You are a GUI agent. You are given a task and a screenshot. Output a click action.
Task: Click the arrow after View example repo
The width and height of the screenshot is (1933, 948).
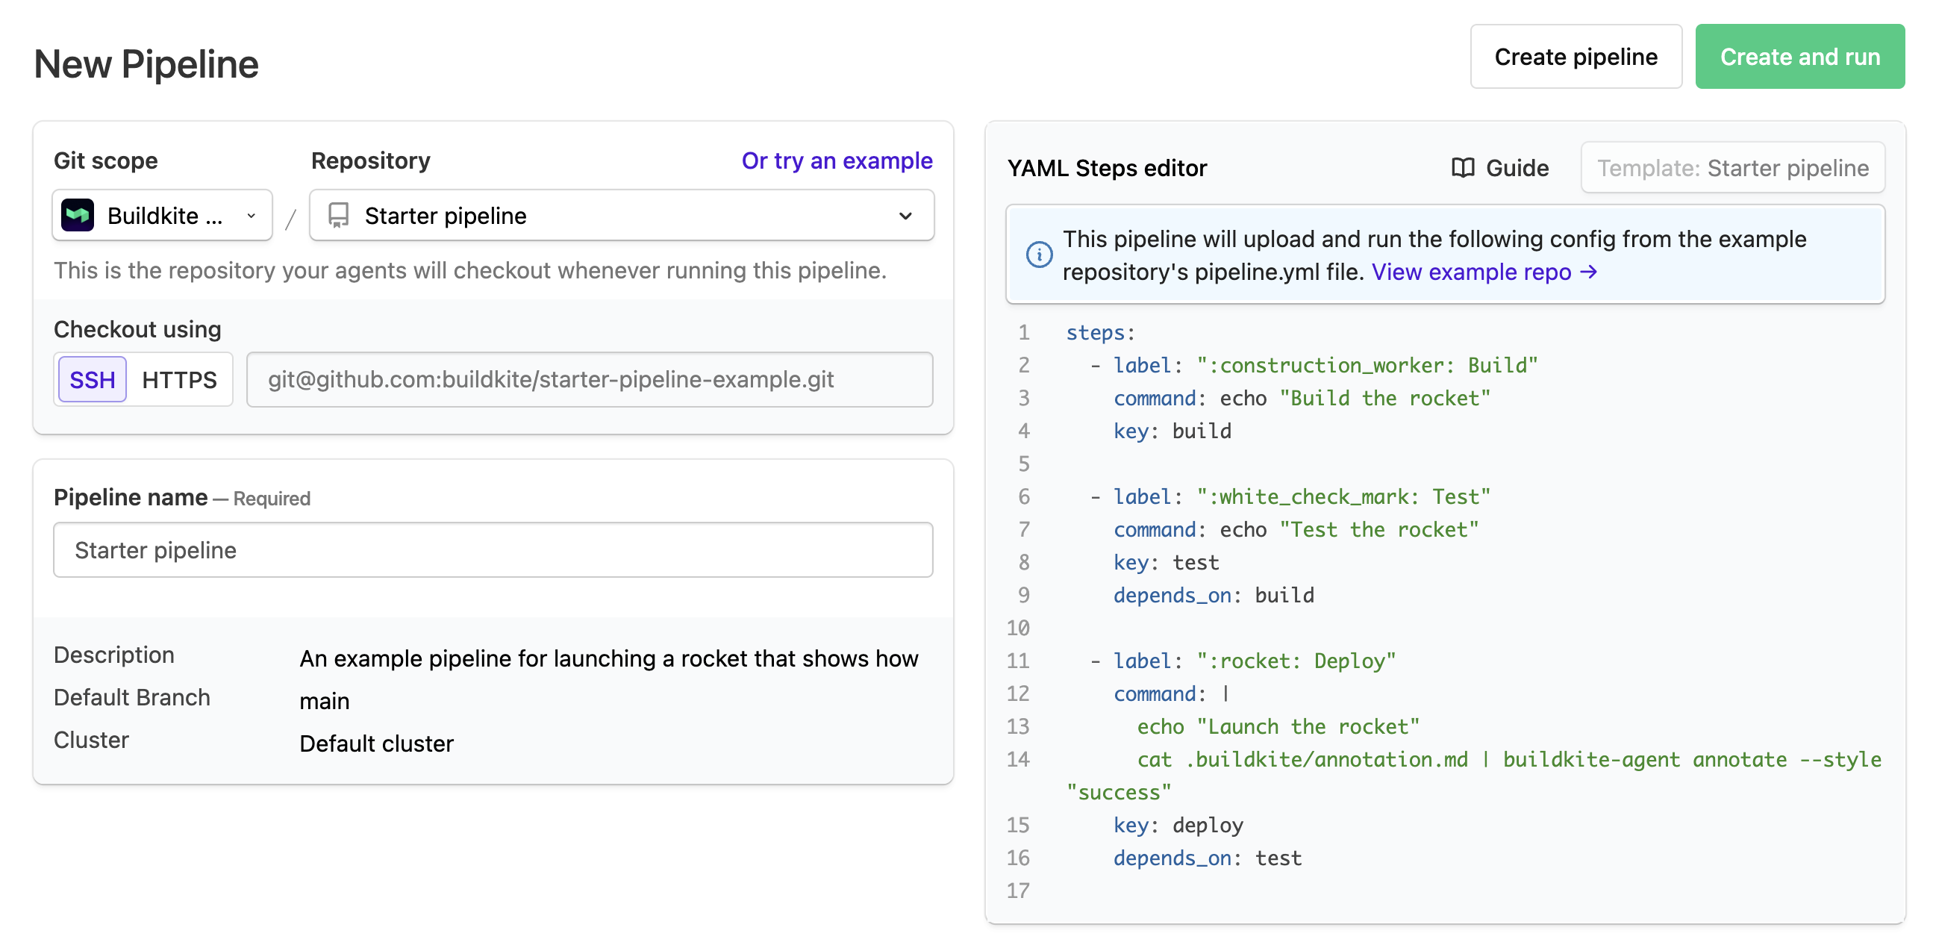[x=1592, y=272]
